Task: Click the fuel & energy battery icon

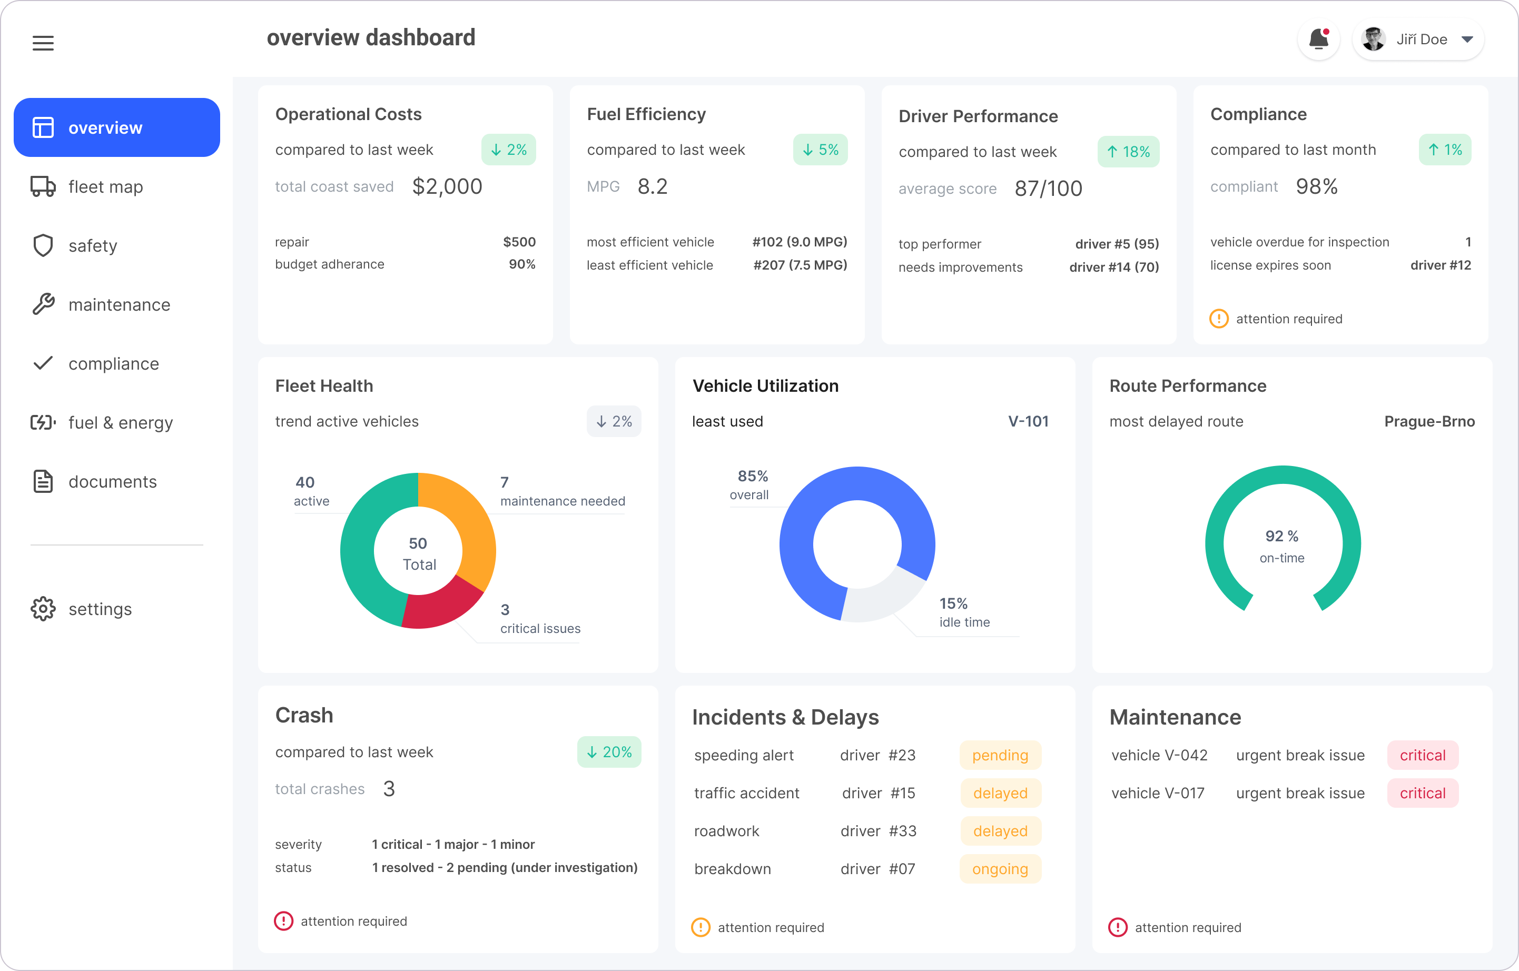Action: [43, 422]
